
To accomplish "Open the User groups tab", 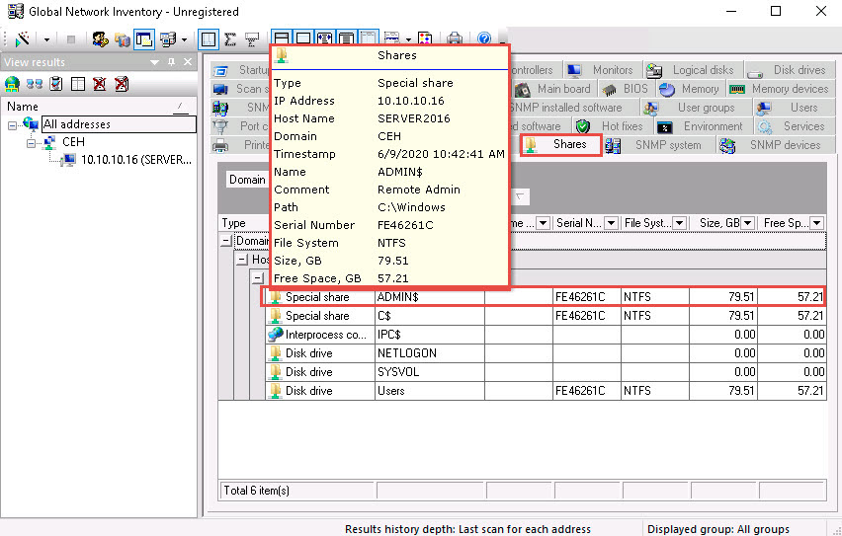I will (696, 108).
